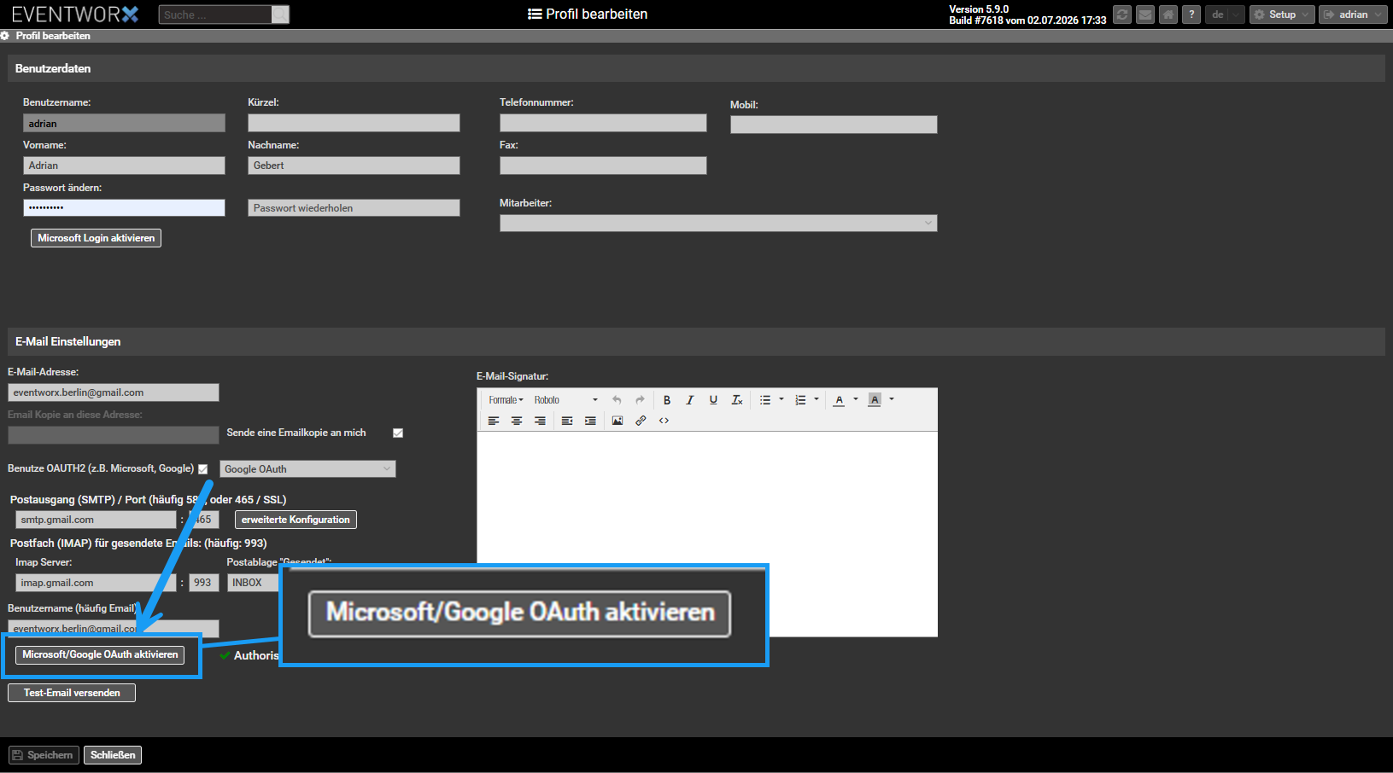The image size is (1393, 773).
Task: Apply background color A swatch
Action: click(875, 399)
